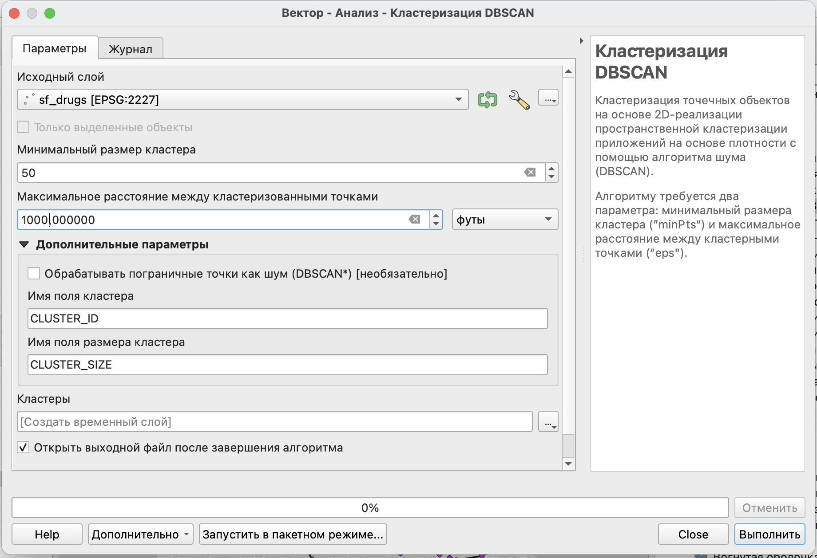This screenshot has width=817, height=558.
Task: Open the футы distance units dropdown
Action: [x=505, y=220]
